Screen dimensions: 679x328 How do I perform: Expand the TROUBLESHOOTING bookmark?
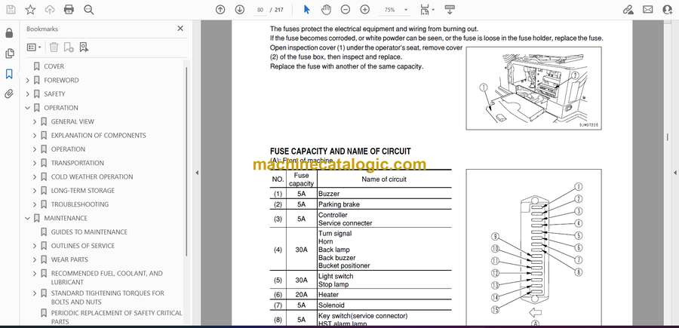point(35,204)
